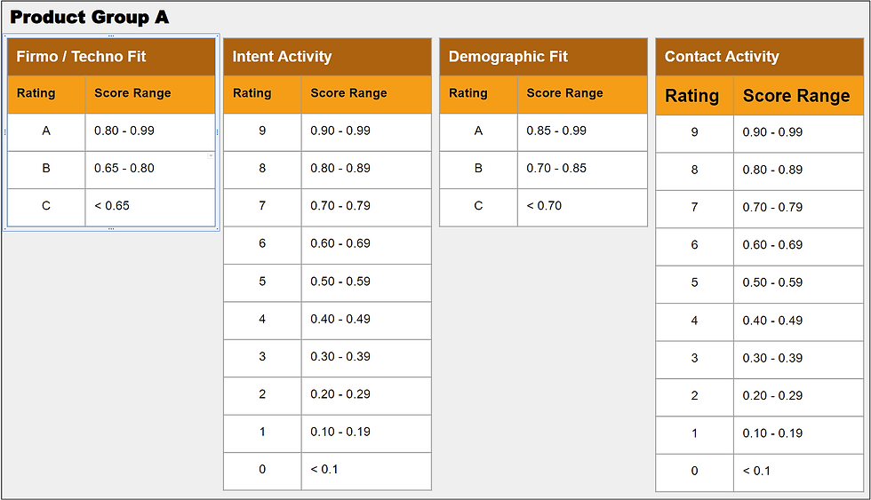
Task: Click 0.60 - 0.69 in Contact Activity table
Action: (x=799, y=247)
